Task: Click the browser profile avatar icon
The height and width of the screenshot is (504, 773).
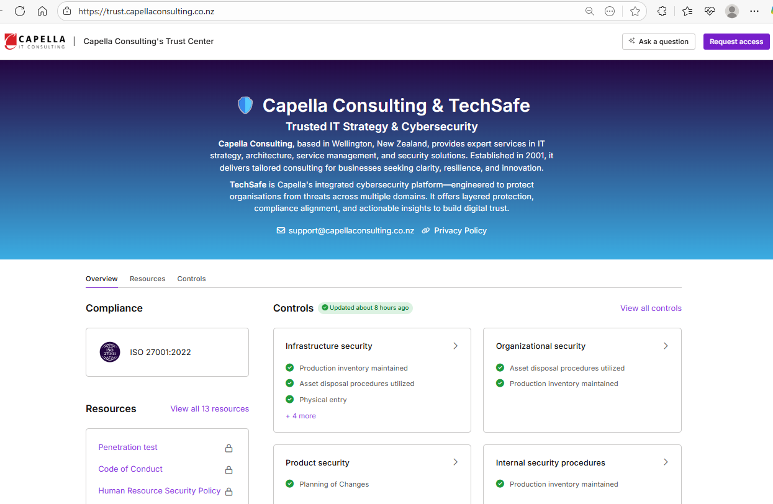Action: (x=732, y=11)
